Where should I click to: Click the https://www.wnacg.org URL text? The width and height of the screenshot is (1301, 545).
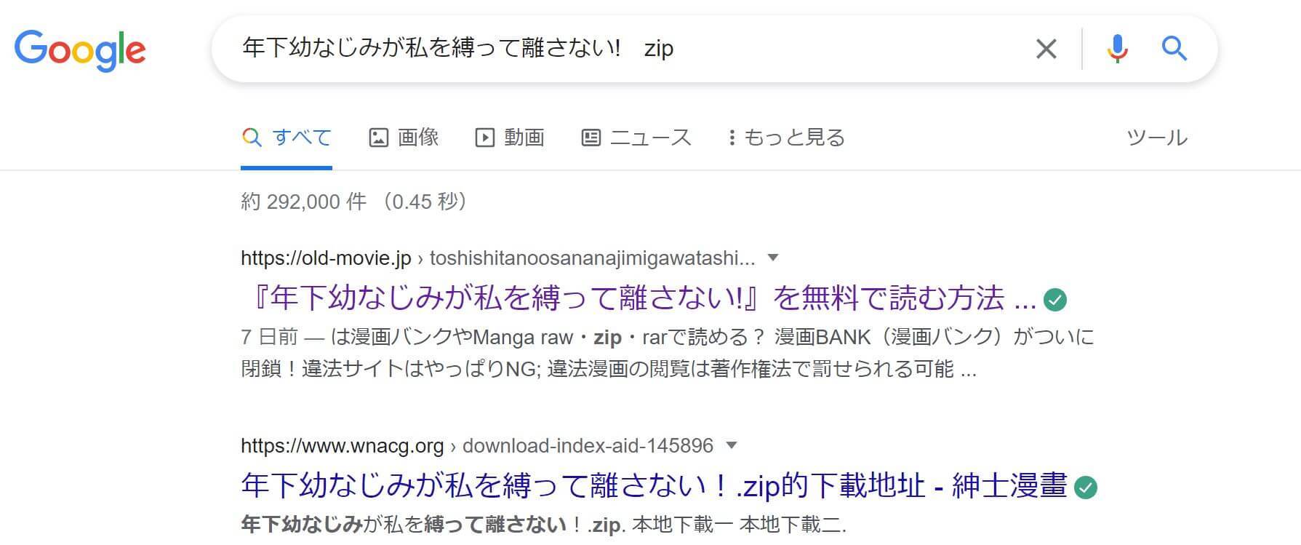(x=342, y=446)
